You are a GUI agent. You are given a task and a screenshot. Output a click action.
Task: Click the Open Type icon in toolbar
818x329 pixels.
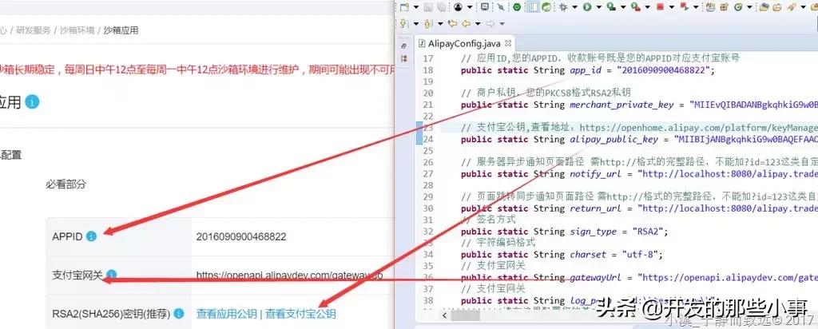[710, 6]
